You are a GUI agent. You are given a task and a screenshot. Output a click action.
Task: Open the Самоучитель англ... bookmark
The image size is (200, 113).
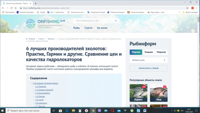(x=76, y=12)
